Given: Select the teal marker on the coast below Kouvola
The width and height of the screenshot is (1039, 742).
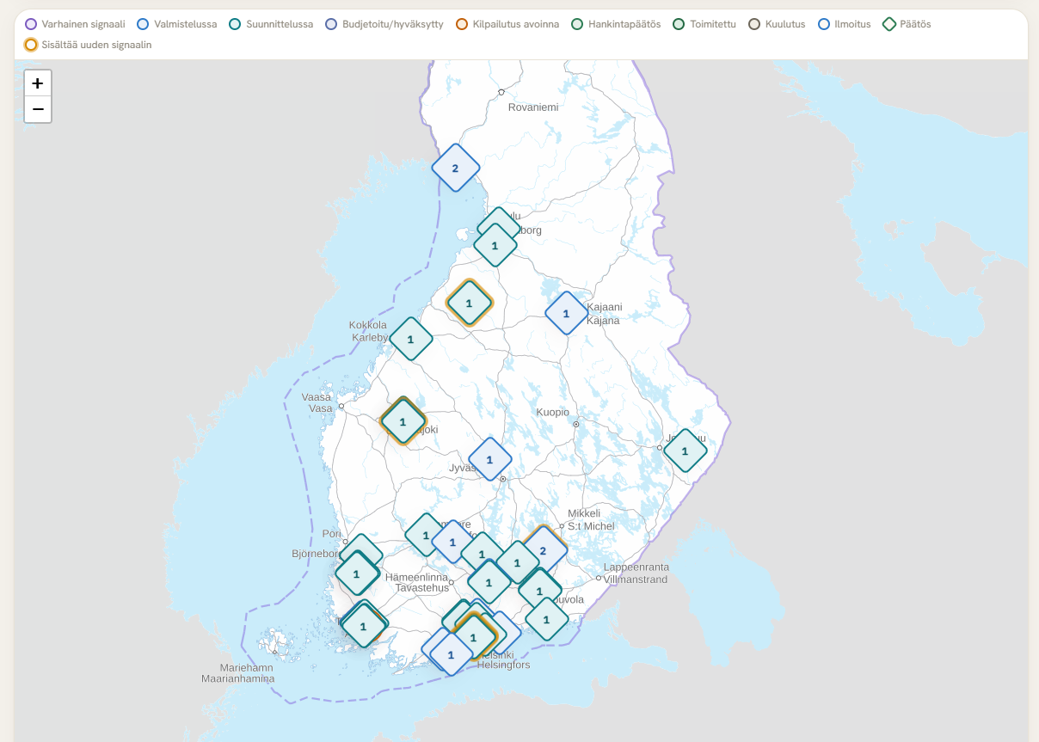Looking at the screenshot, I should [x=546, y=618].
